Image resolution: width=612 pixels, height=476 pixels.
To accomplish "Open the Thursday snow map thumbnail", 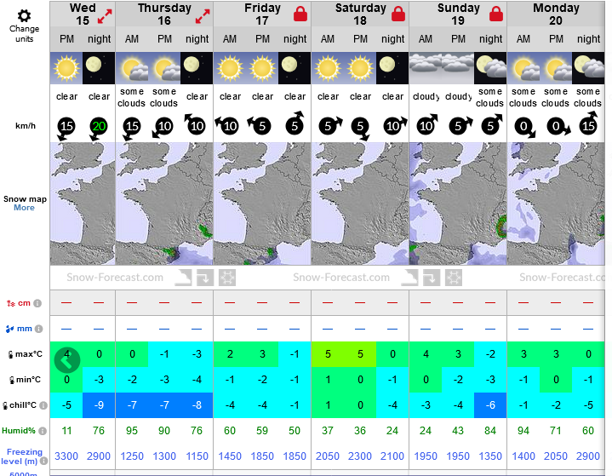I will click(x=164, y=204).
